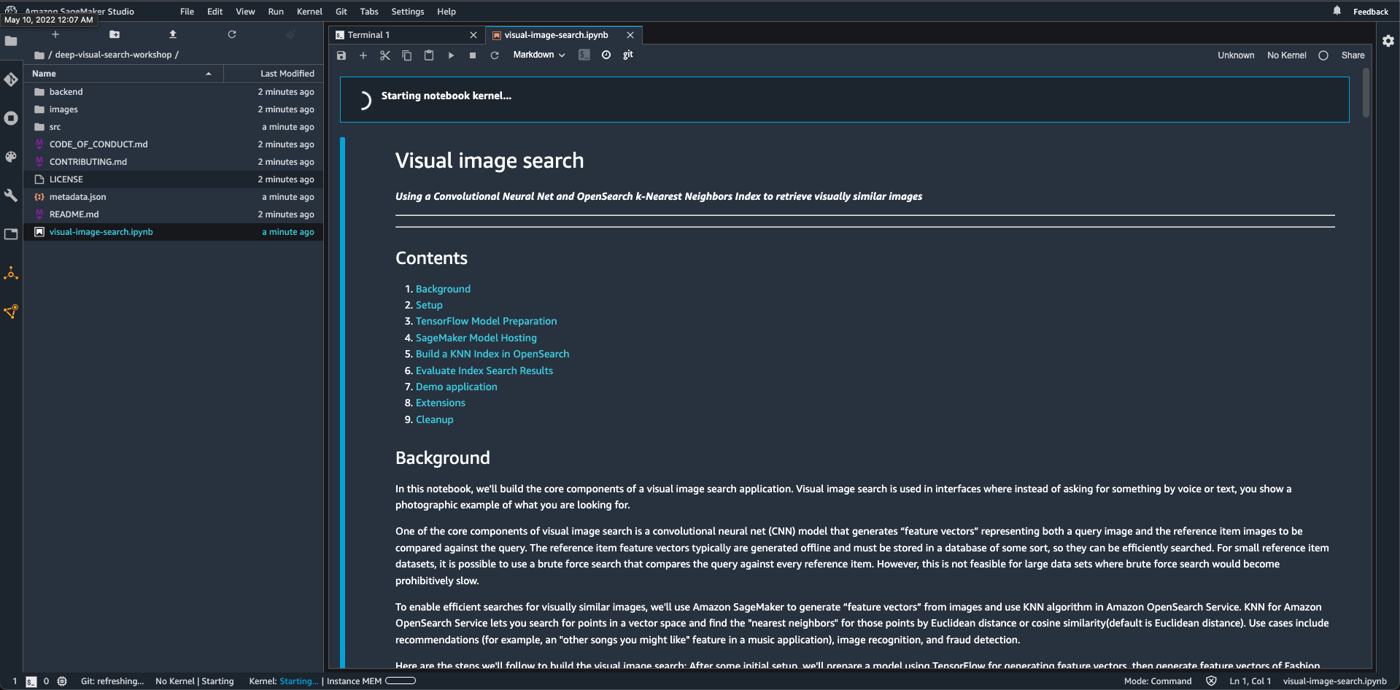Open the settings gear on right sidebar
The height and width of the screenshot is (690, 1400).
click(x=1388, y=41)
